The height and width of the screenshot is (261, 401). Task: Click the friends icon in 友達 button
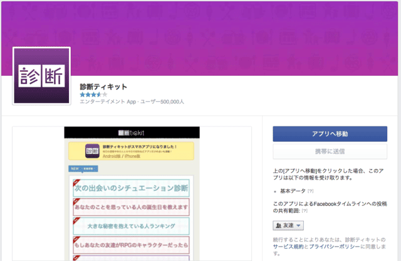[278, 225]
